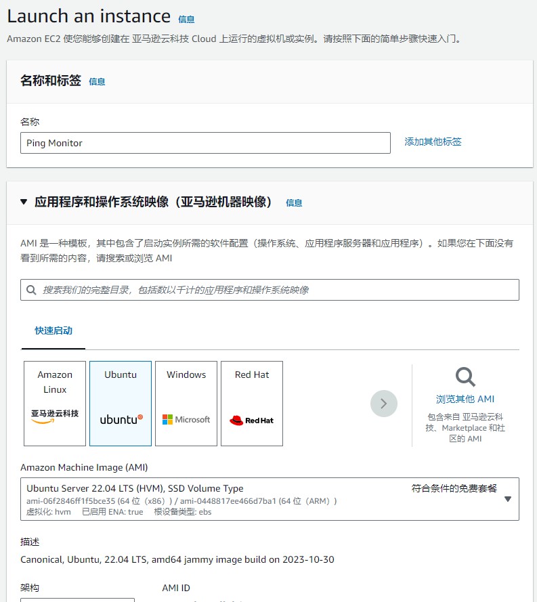Click the 名称 input containing Ping Monitor
The height and width of the screenshot is (602, 537).
click(205, 143)
